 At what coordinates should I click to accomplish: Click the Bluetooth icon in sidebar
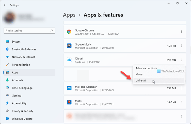point(7,49)
